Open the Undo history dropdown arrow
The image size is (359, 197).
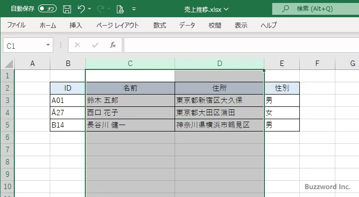tap(90, 9)
